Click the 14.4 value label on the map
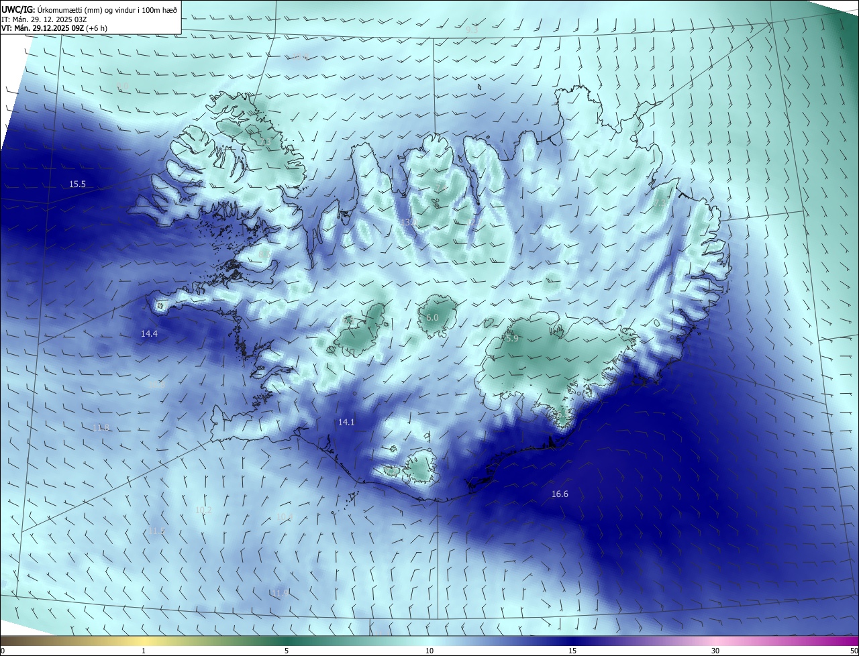Viewport: 859px width, 656px height. (x=149, y=333)
